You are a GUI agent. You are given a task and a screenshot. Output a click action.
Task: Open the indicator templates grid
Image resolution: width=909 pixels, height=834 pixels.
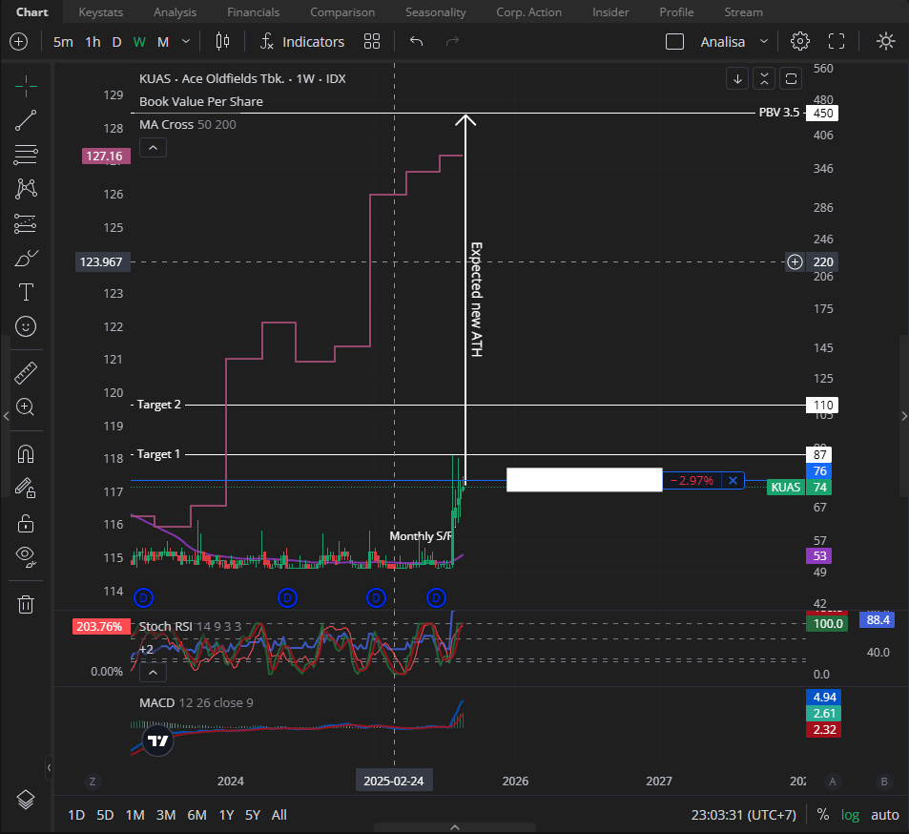372,42
